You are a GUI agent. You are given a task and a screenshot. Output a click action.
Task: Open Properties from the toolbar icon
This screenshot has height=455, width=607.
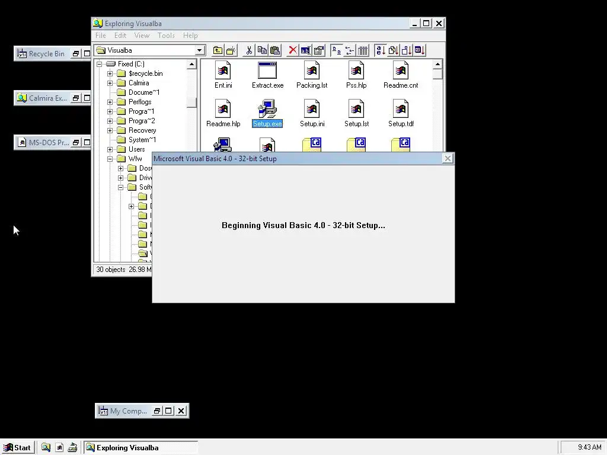tap(318, 50)
